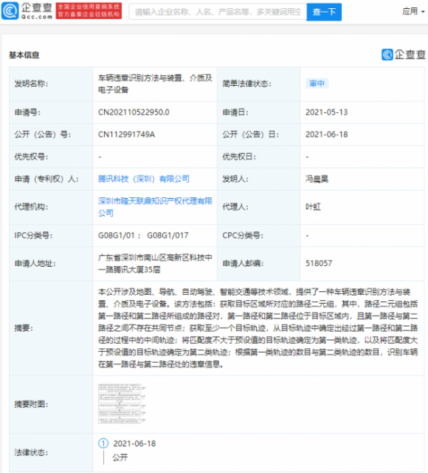Click the Qichacha watermark logo beside 基本信息
The image size is (428, 473).
(x=404, y=55)
